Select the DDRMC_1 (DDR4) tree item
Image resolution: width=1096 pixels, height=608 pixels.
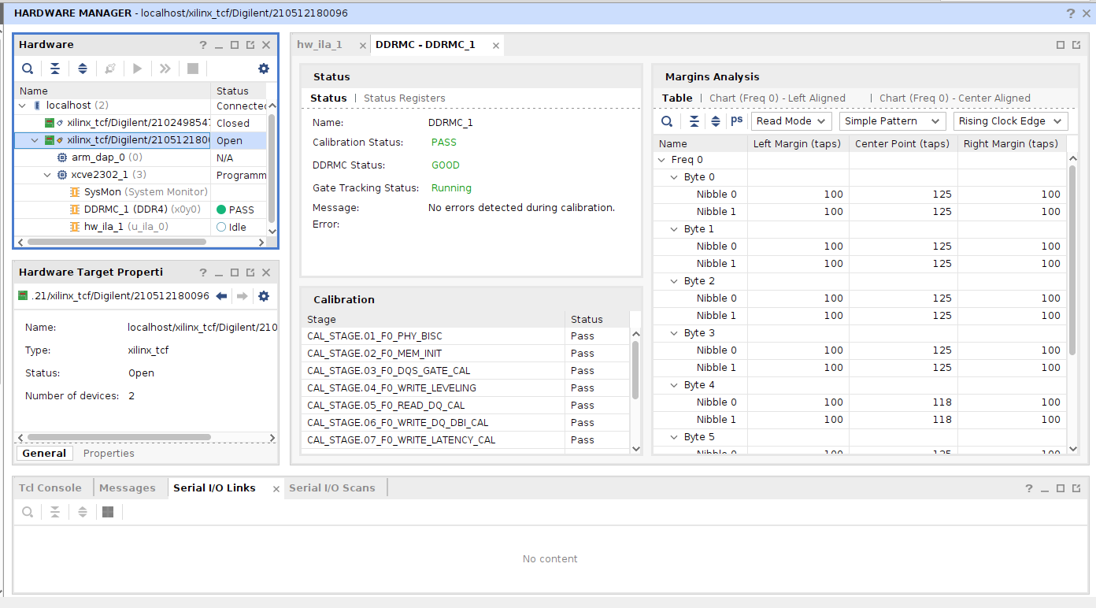pos(142,209)
